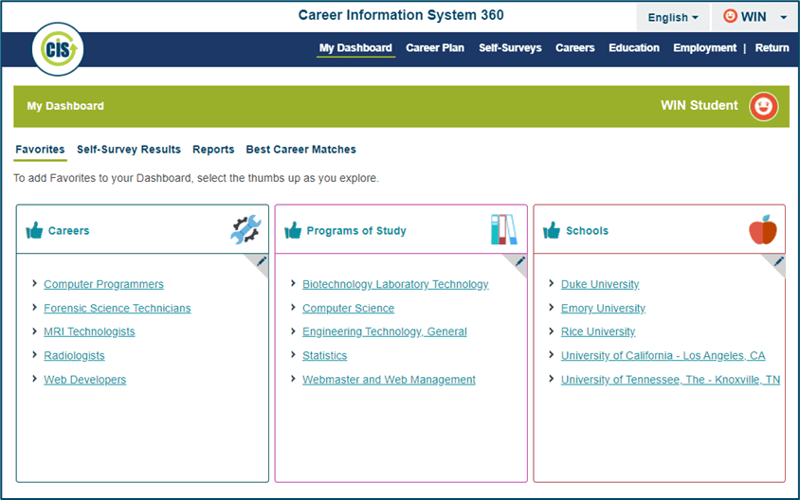Open the WIN user account dropdown
The height and width of the screenshot is (500, 800).
point(755,17)
